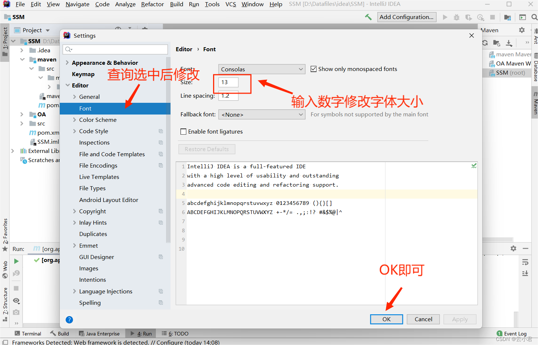The image size is (538, 345).
Task: Open the Font name Consolas dropdown
Action: pos(262,69)
